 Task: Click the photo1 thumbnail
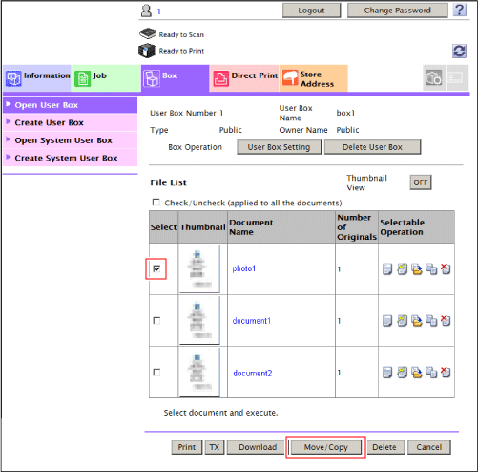pos(199,269)
